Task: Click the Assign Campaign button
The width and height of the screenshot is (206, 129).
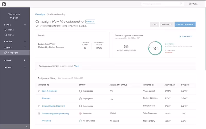Action: (x=185, y=24)
